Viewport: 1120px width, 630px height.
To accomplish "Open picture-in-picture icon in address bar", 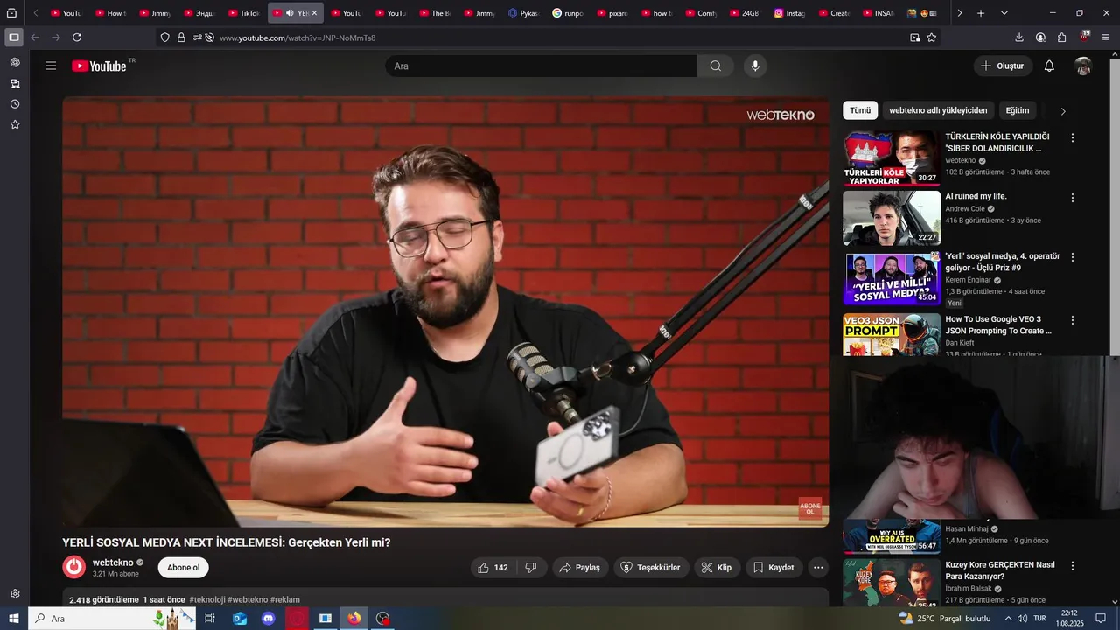I will click(x=915, y=38).
